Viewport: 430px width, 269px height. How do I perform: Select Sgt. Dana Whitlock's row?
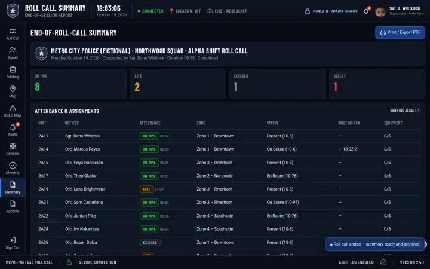pyautogui.click(x=228, y=136)
